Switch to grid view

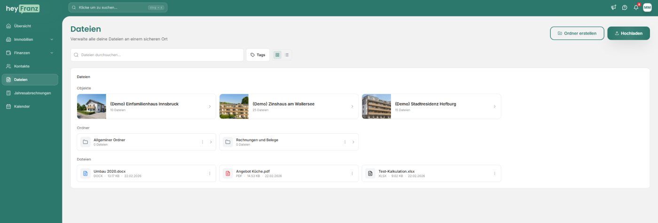pyautogui.click(x=277, y=55)
